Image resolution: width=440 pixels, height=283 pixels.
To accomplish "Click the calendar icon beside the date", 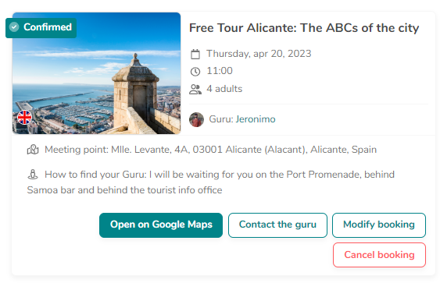I will [x=195, y=54].
